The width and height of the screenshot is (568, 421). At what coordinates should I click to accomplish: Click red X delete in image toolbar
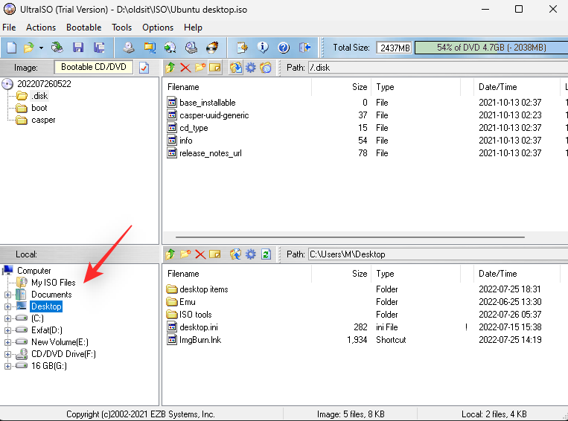pyautogui.click(x=185, y=68)
